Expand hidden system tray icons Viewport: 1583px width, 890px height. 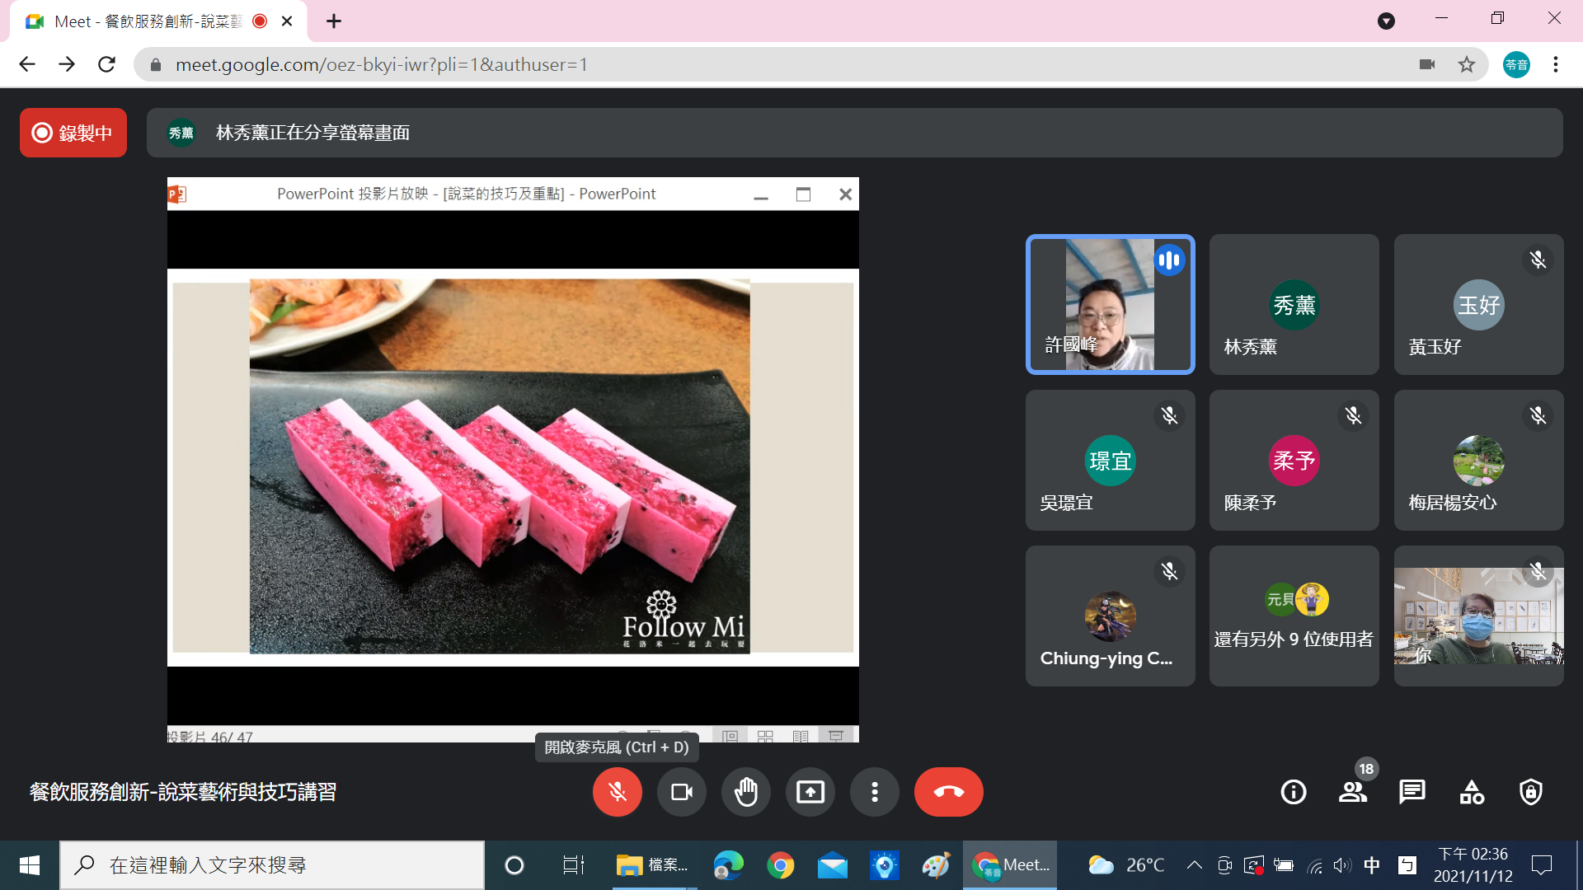1194,864
